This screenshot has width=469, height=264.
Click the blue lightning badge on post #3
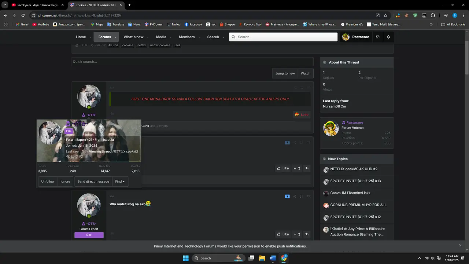pyautogui.click(x=287, y=197)
